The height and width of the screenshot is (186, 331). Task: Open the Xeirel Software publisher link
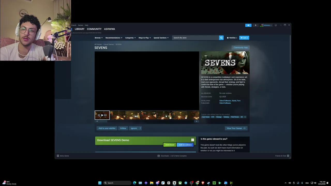(x=225, y=103)
